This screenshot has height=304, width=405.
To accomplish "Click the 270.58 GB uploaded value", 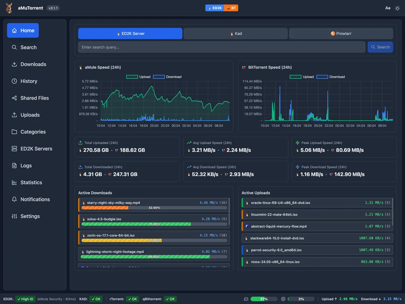I will tap(96, 150).
